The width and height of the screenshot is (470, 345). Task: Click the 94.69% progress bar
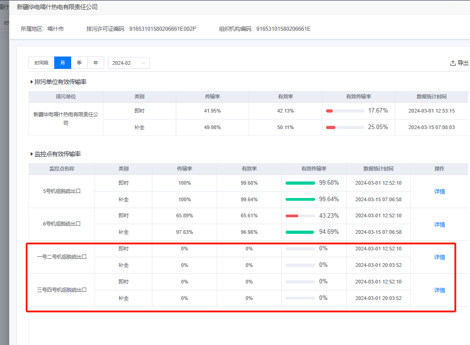pyautogui.click(x=300, y=232)
